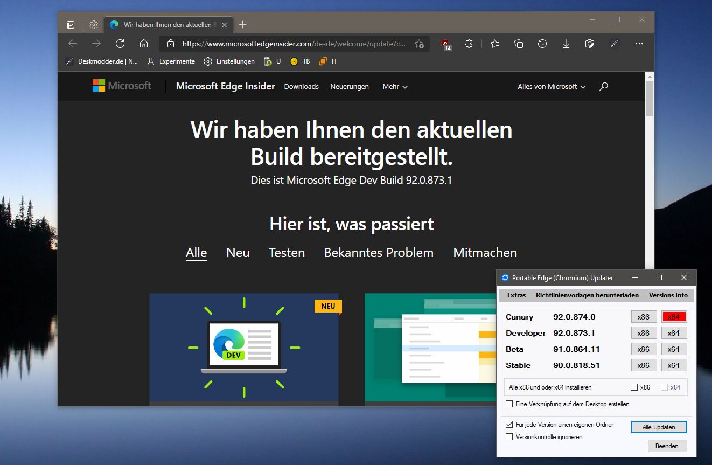712x465 pixels.
Task: Enable 'Eine Verknüpfung auf dem Desktop erstellen'
Action: (509, 404)
